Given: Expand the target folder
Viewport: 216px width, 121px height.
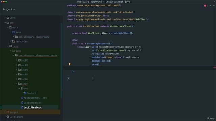Looking at the screenshot, I should 5,112.
